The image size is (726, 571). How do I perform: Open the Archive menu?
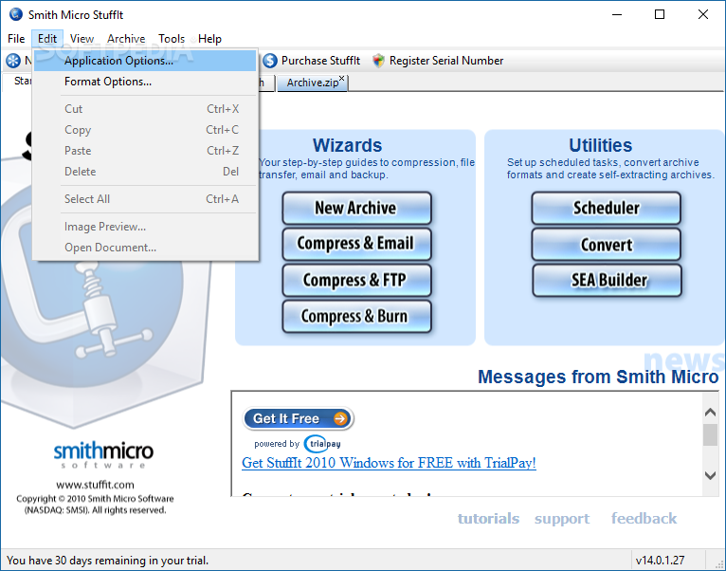(x=126, y=39)
